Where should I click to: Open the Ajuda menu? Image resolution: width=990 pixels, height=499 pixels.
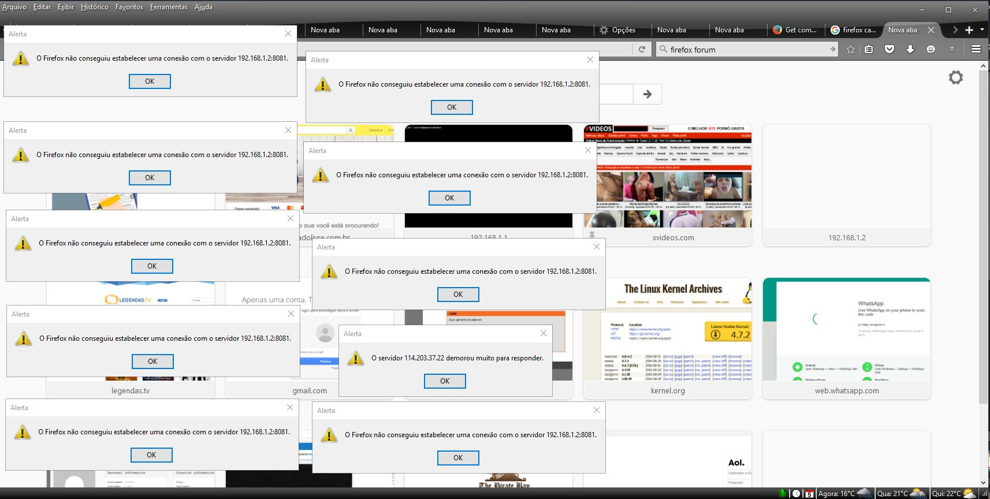203,7
